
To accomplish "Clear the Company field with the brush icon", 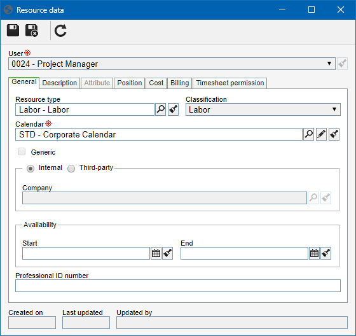I will (325, 198).
